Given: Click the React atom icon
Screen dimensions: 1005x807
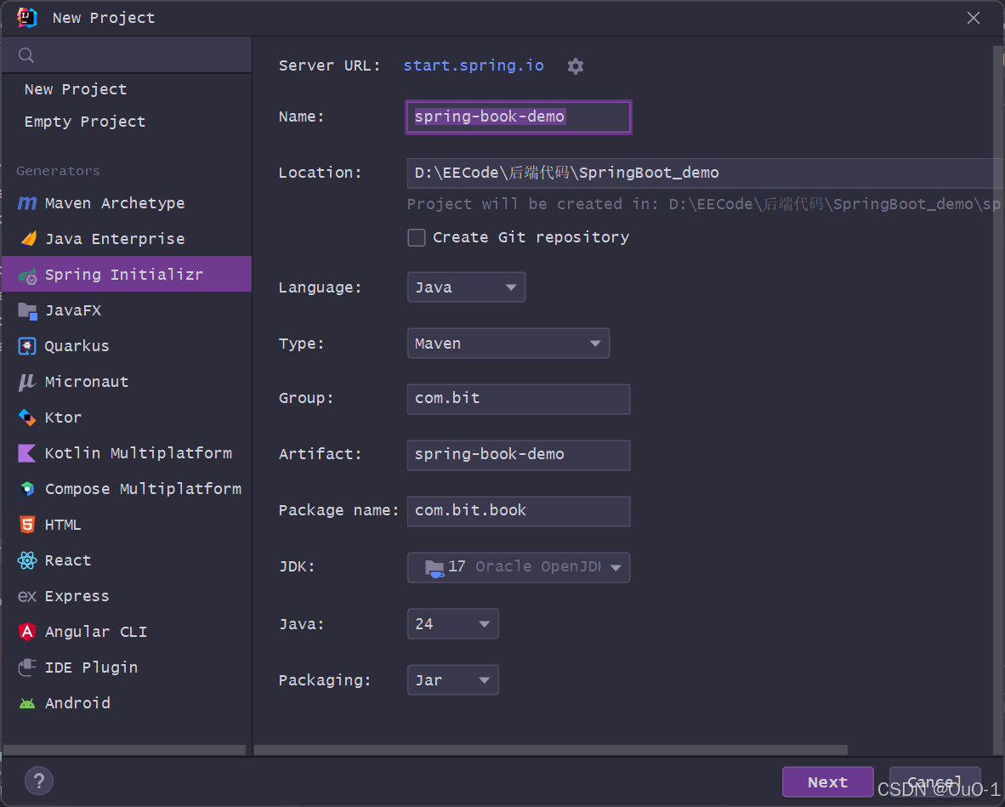Looking at the screenshot, I should tap(27, 560).
